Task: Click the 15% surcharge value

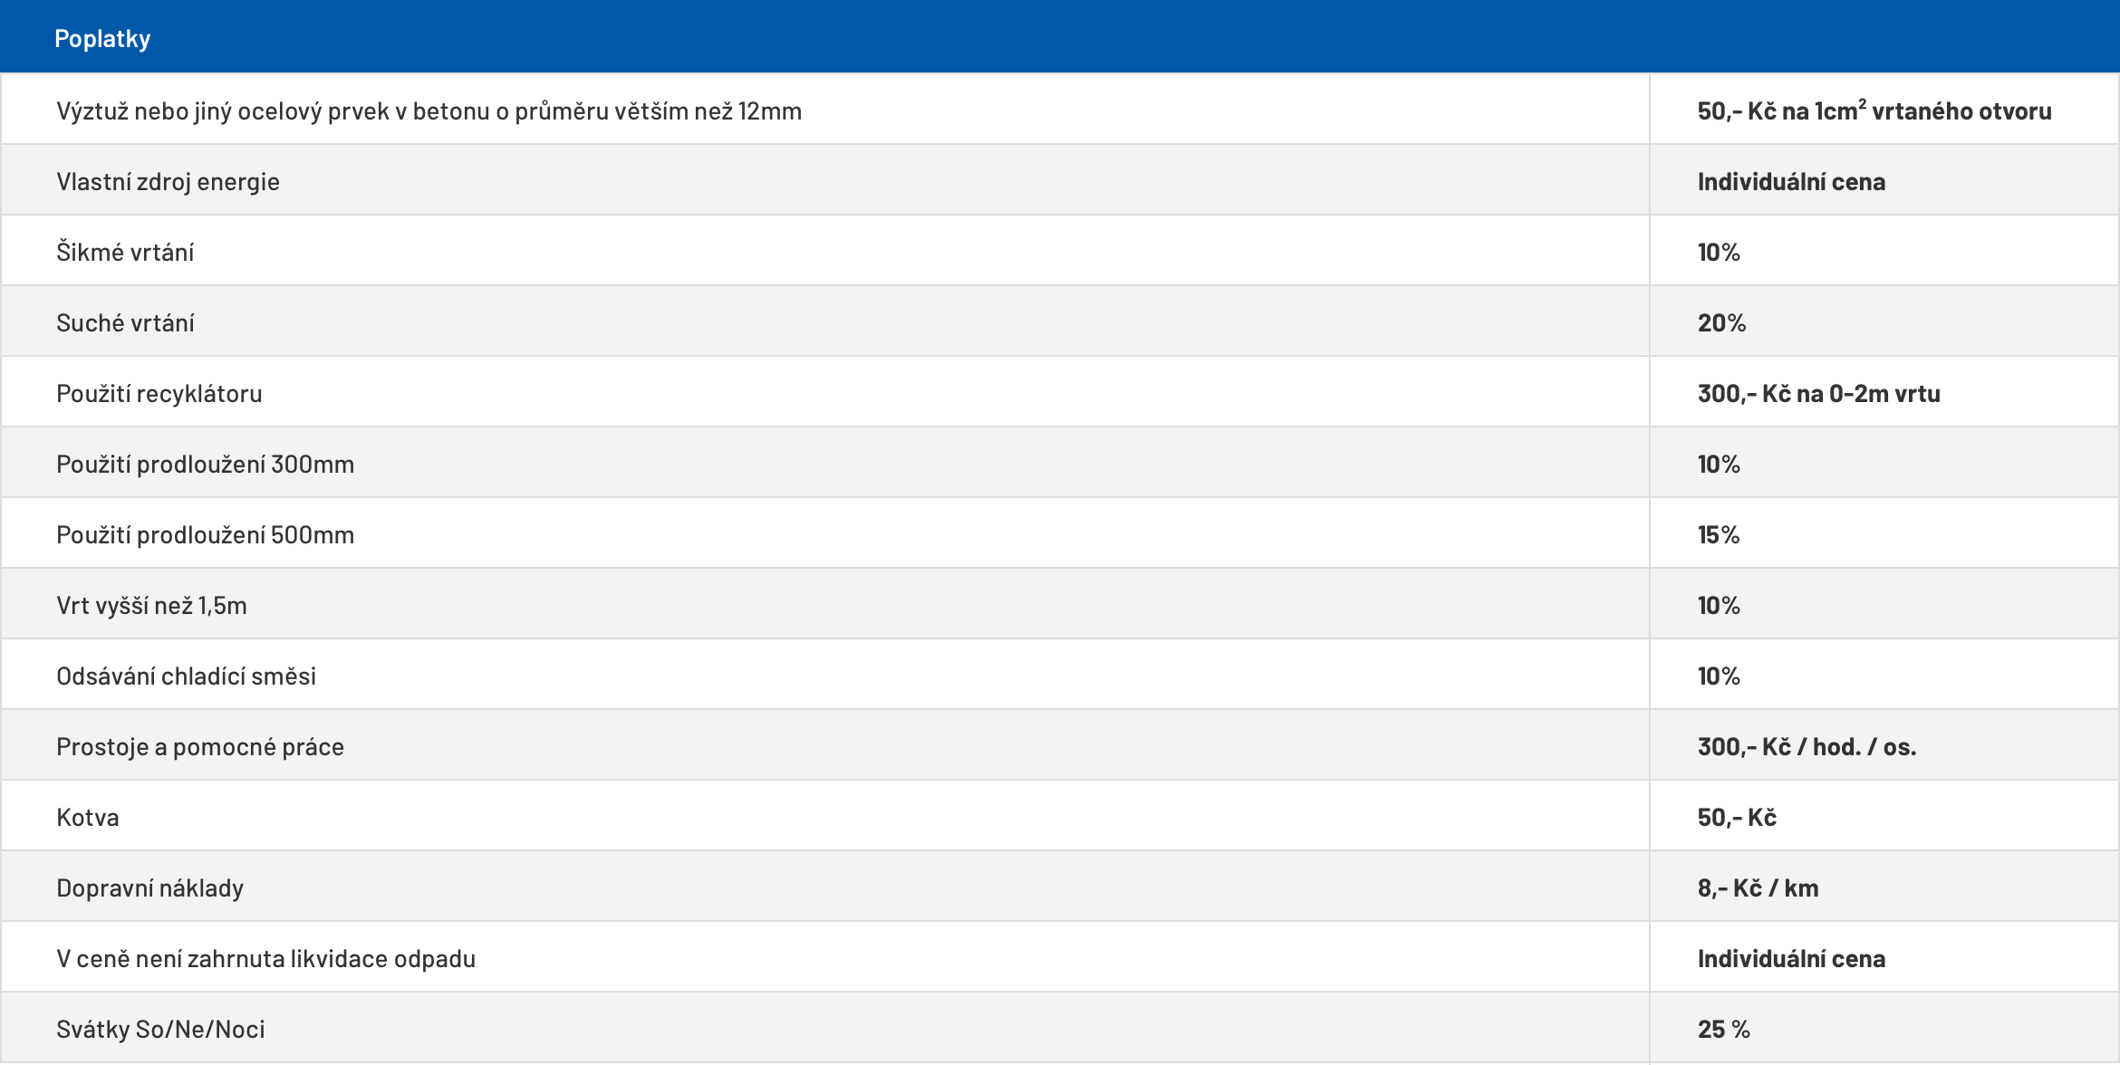Action: [x=1719, y=535]
